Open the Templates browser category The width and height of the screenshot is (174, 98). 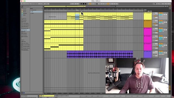[x=25, y=36]
